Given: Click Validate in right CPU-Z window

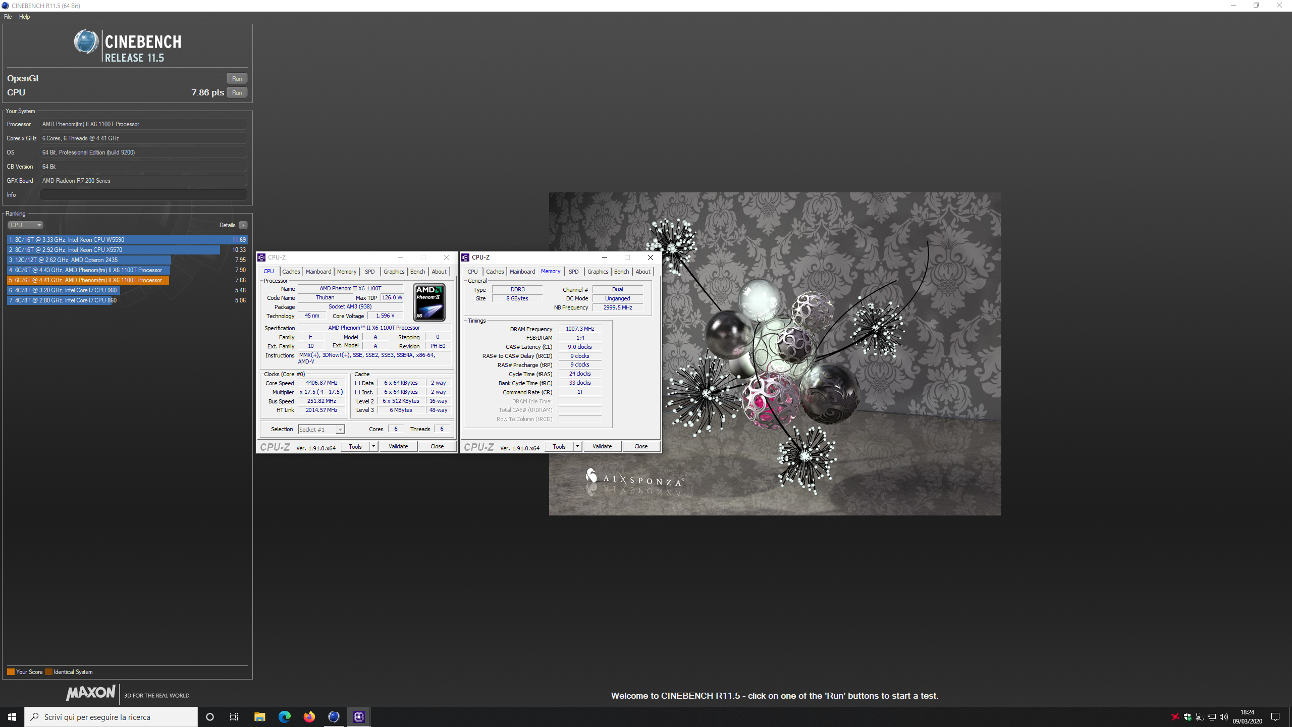Looking at the screenshot, I should pos(602,447).
